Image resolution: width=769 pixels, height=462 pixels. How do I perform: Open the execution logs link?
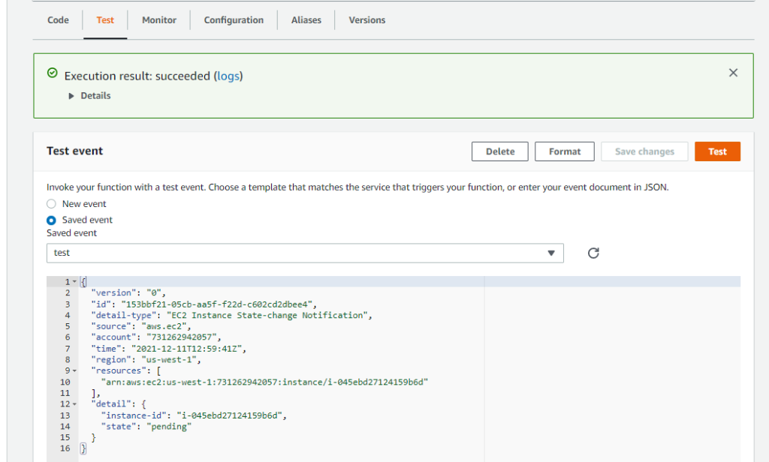[228, 76]
